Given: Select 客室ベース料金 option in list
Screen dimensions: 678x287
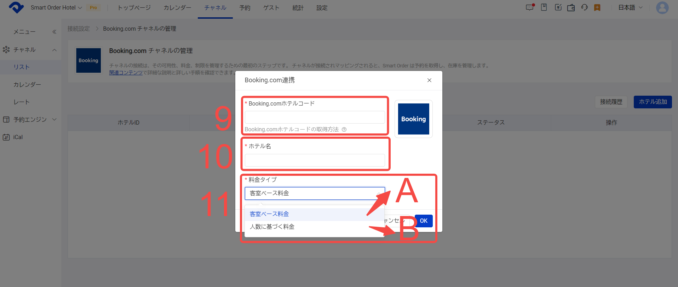Looking at the screenshot, I should click(x=315, y=214).
